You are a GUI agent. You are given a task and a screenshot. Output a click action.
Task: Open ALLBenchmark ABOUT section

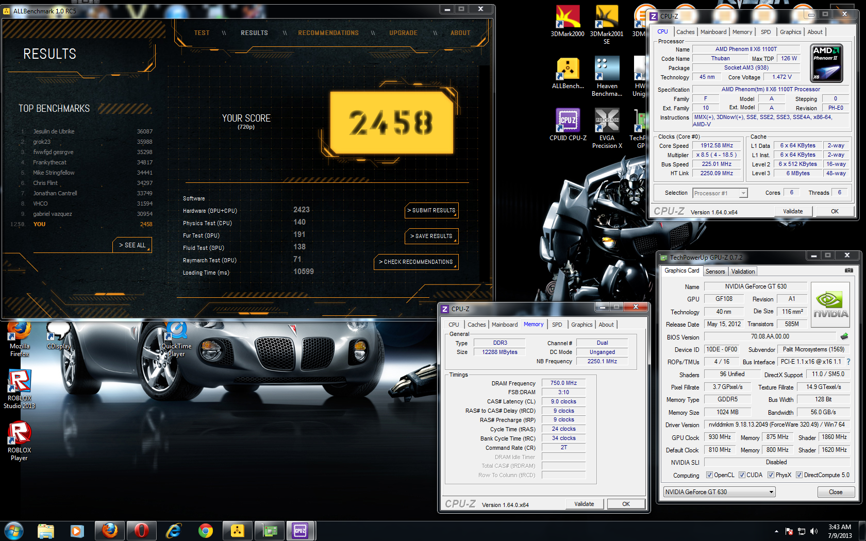tap(460, 33)
